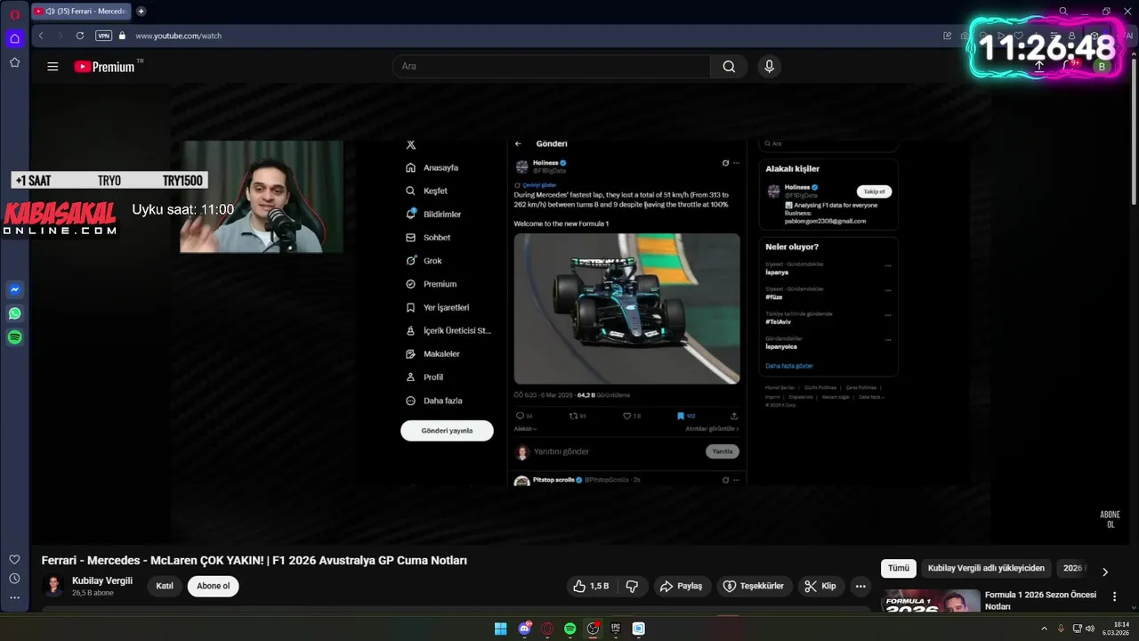Open the Opera GX main menu logo
Viewport: 1139px width, 641px height.
[x=14, y=14]
